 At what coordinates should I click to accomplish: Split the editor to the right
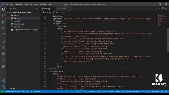click(163, 8)
